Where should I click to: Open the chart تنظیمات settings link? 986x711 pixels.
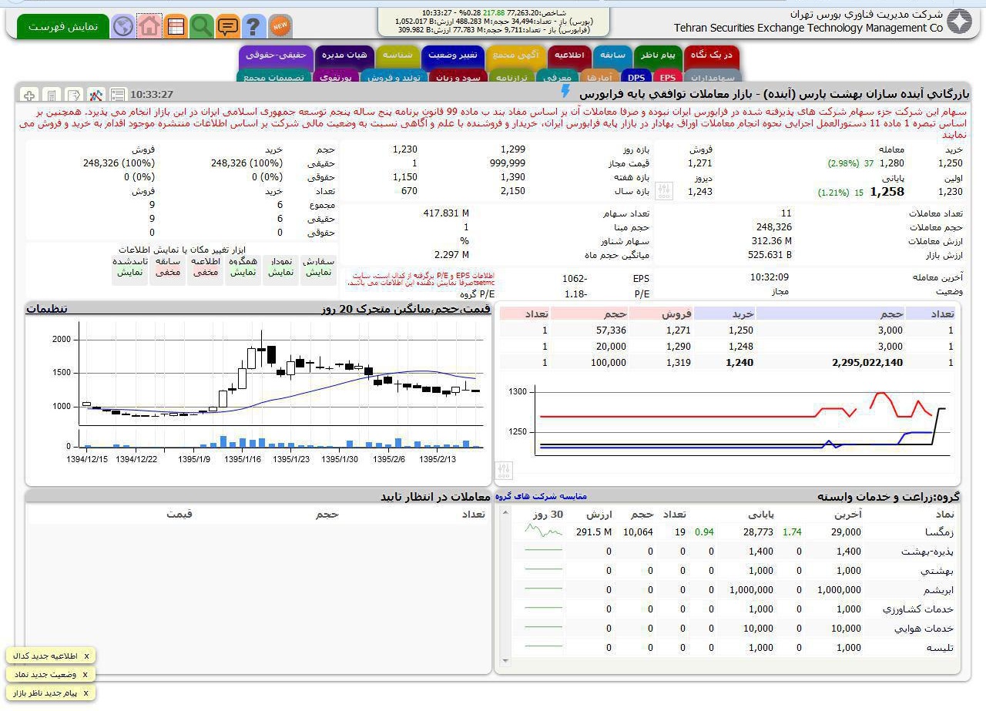click(x=47, y=309)
